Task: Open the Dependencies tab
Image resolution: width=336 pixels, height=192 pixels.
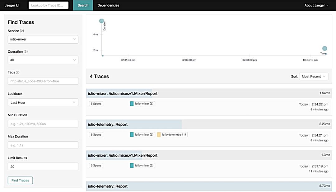Action: pos(108,5)
